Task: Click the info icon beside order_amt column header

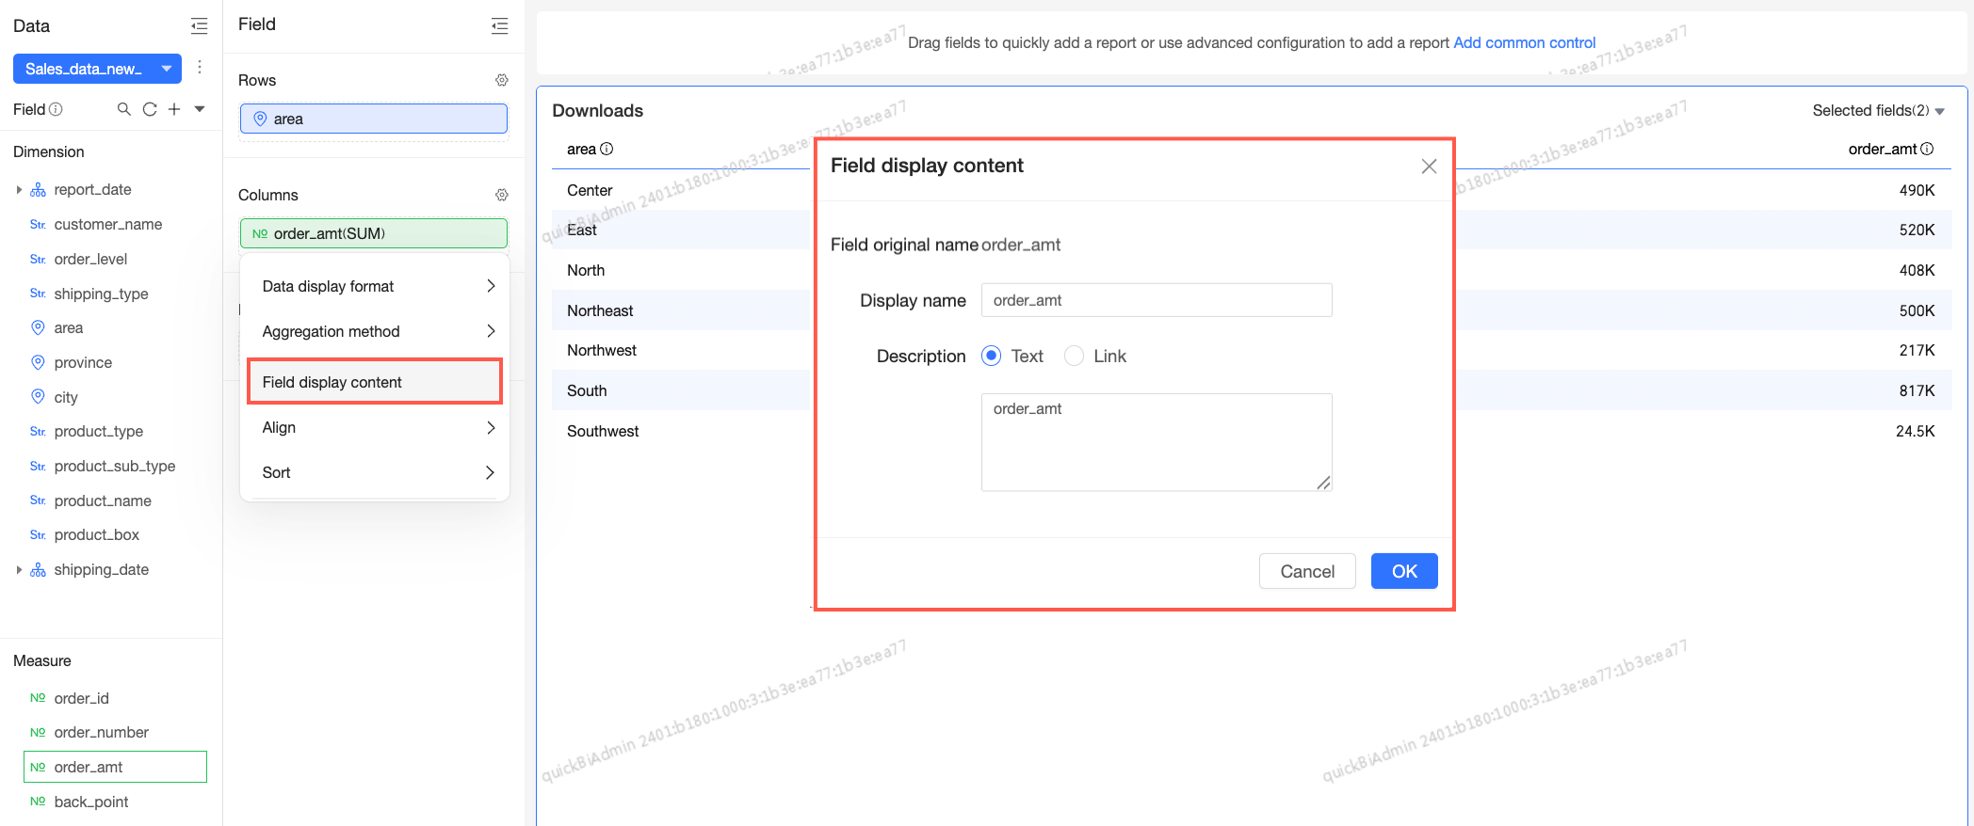Action: pyautogui.click(x=1927, y=149)
